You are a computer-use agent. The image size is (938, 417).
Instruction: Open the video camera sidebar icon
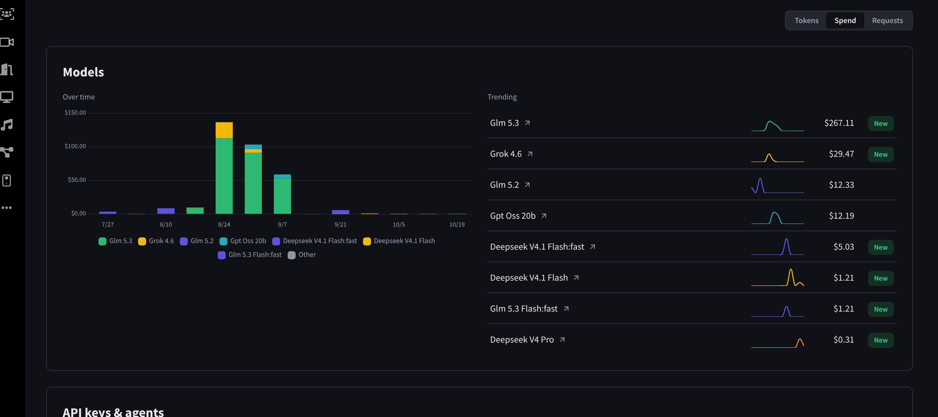[7, 42]
